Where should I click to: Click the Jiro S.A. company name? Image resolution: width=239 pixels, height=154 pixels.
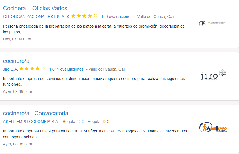tap(10, 69)
